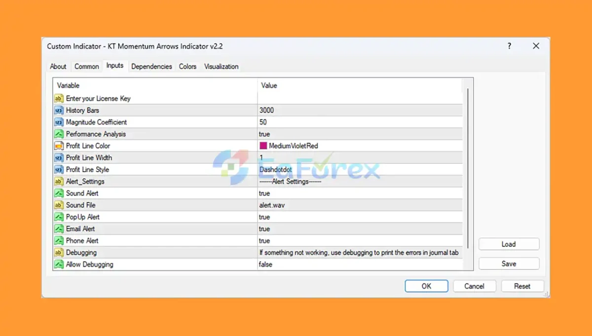Click the boolean icon beside Allow Debugging

tap(59, 264)
